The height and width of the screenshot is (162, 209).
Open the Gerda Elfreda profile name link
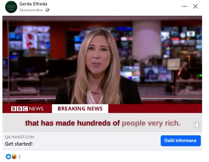33,4
